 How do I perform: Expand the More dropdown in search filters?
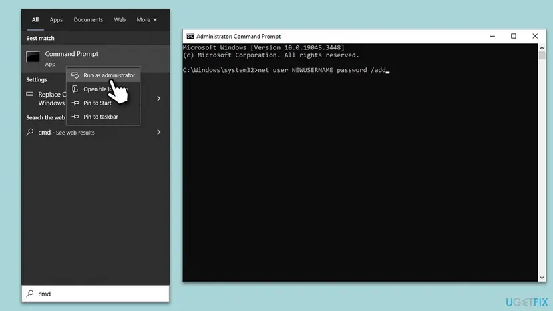[147, 20]
